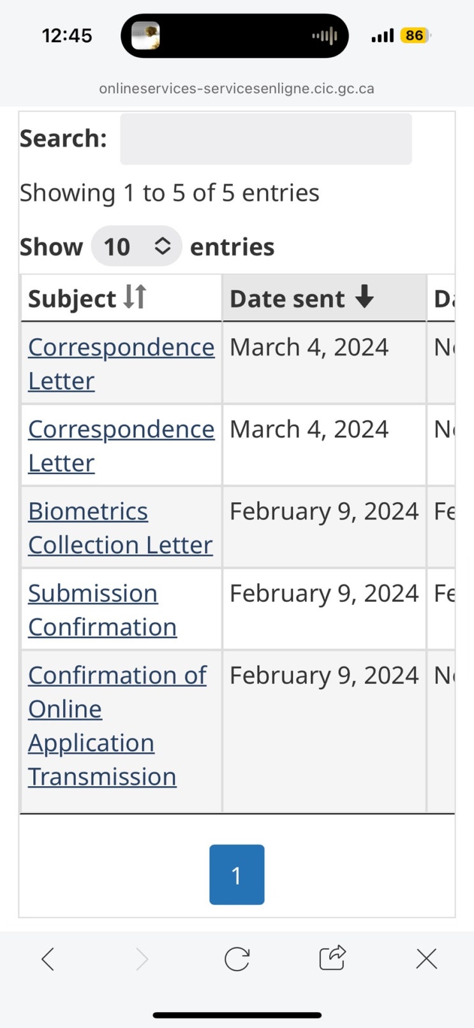Tap the website address in URL bar
The image size is (474, 1028).
[x=237, y=89]
